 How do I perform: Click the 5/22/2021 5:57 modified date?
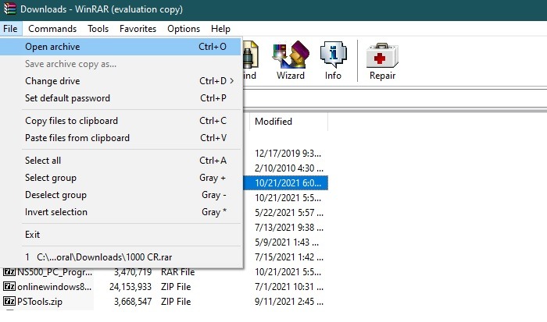pos(289,213)
